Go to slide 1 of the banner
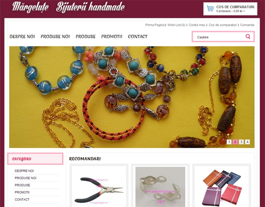 (229, 142)
